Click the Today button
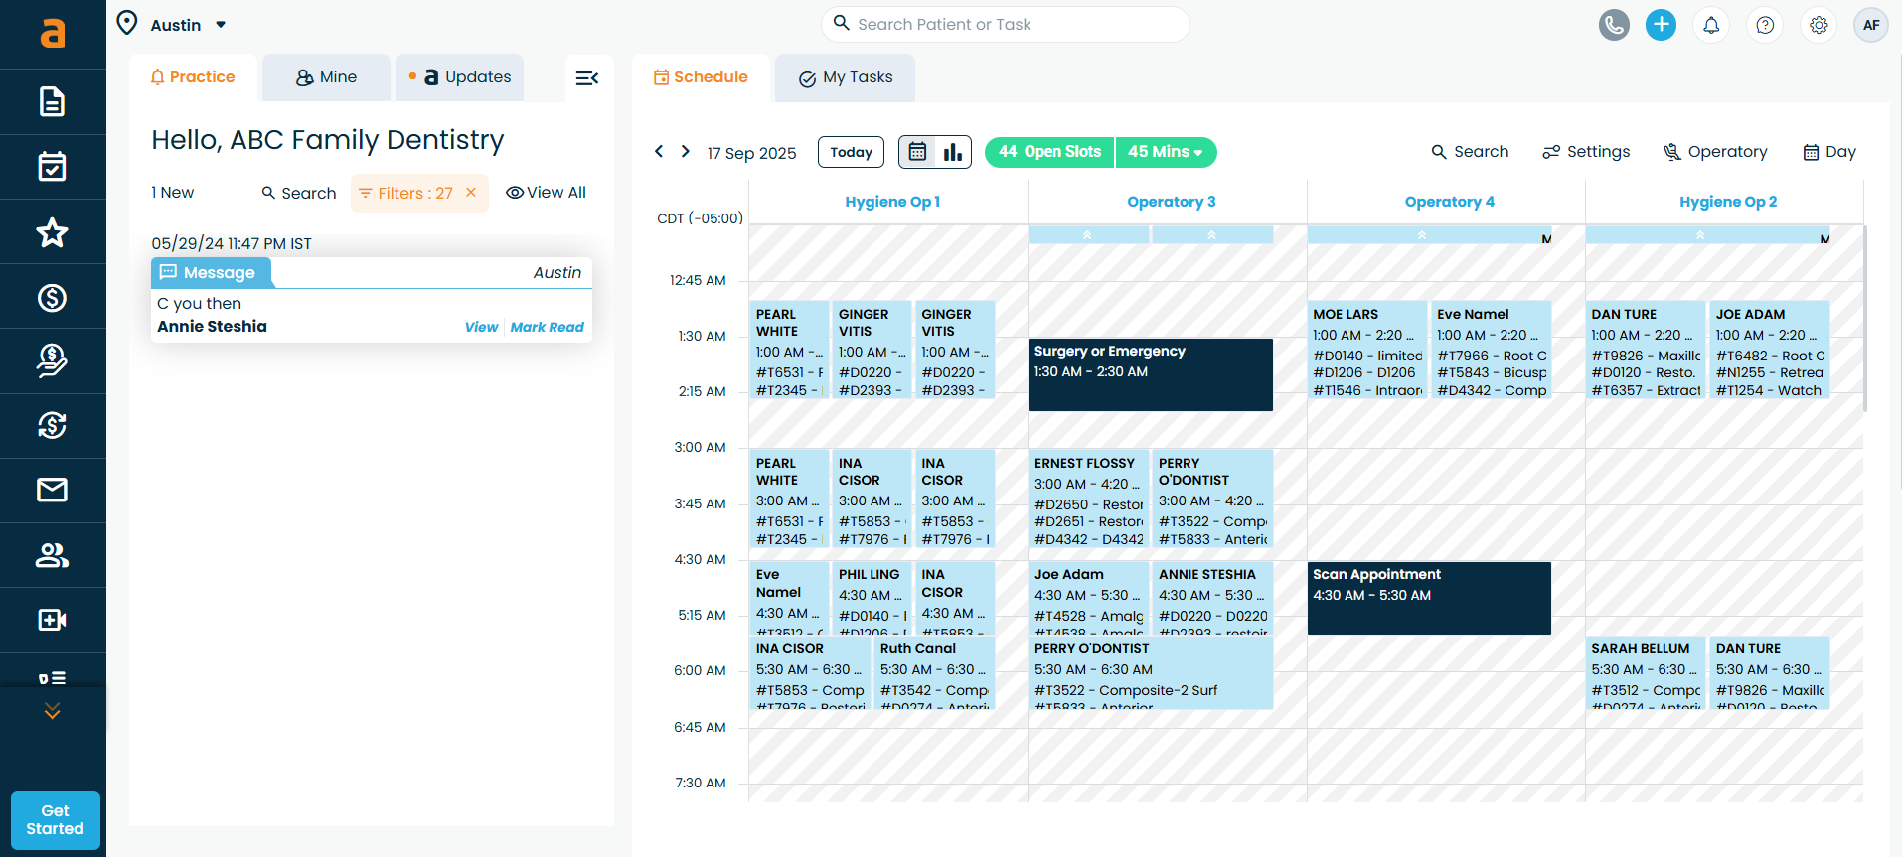The width and height of the screenshot is (1902, 857). coord(851,152)
